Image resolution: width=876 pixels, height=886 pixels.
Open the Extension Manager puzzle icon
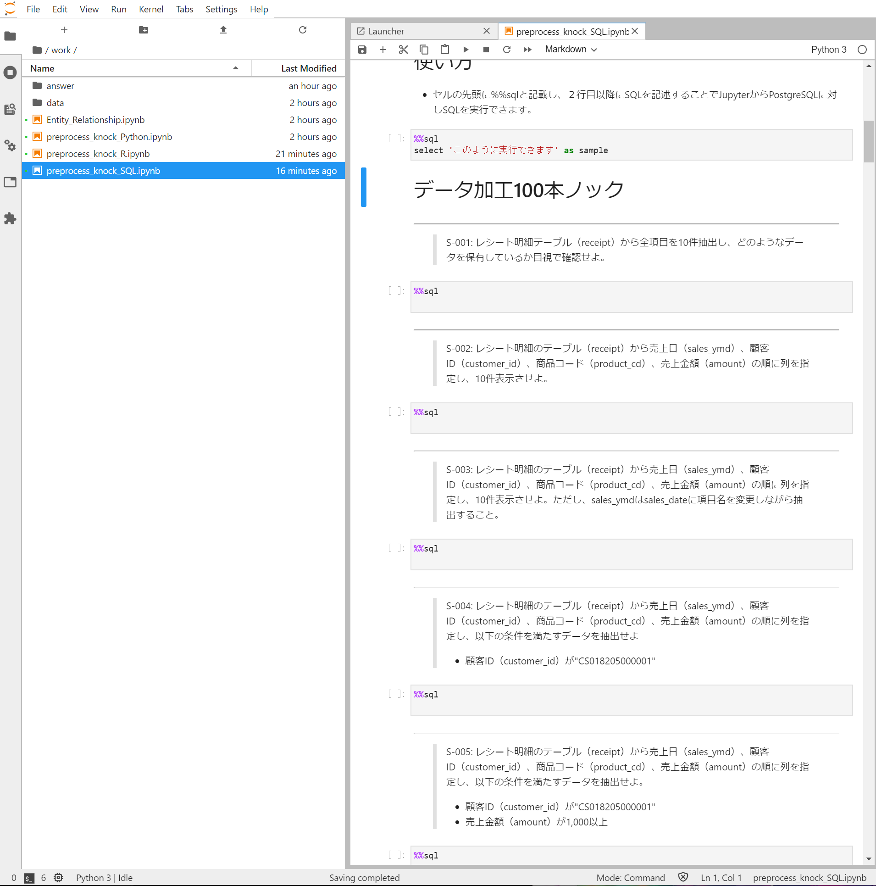(10, 218)
